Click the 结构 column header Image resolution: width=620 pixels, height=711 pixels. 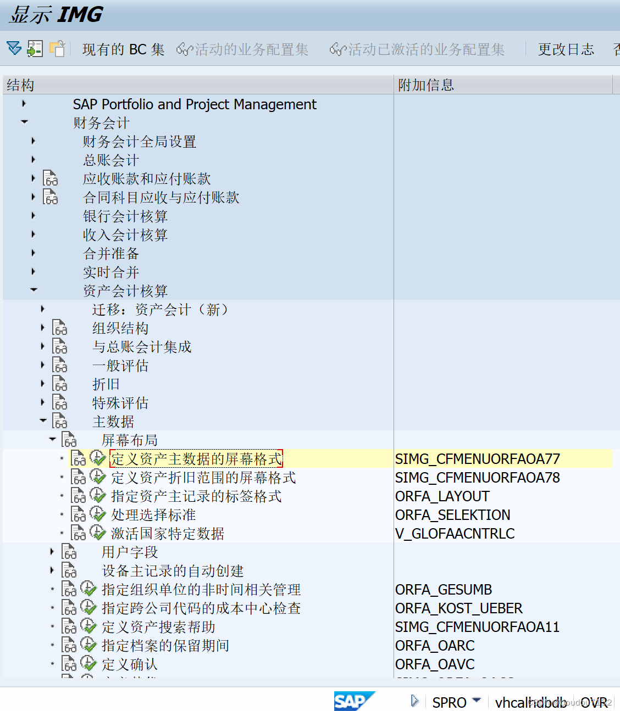tap(198, 85)
